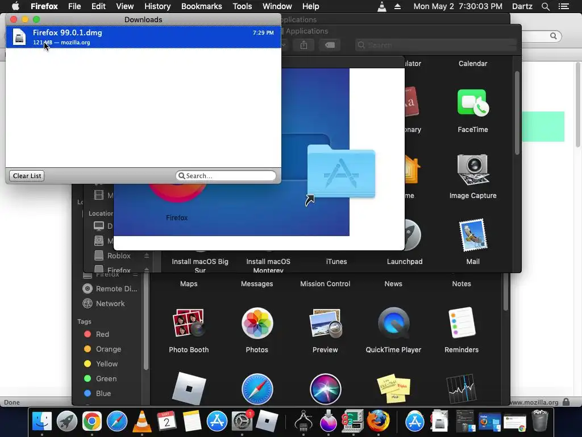Open the Apple menu
The height and width of the screenshot is (437, 582).
15,6
